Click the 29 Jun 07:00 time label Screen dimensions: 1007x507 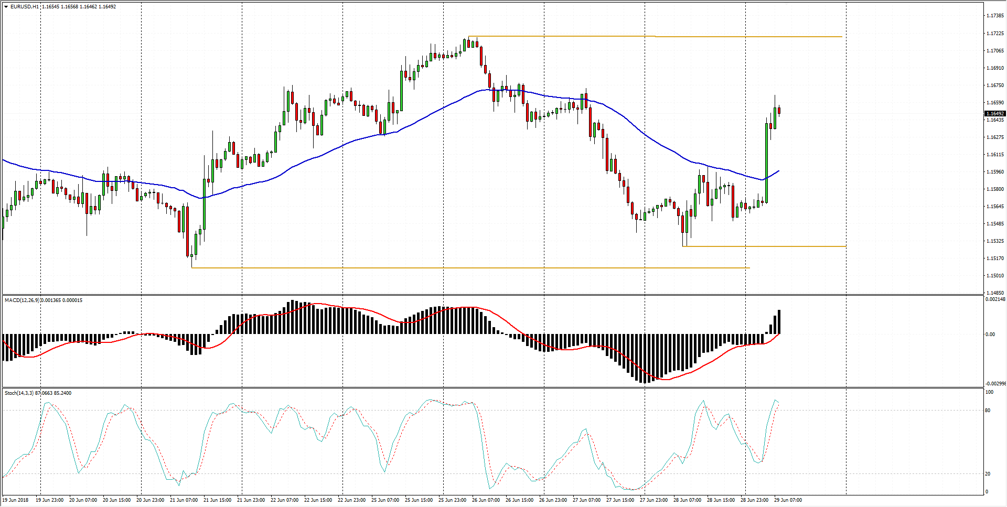tap(788, 500)
